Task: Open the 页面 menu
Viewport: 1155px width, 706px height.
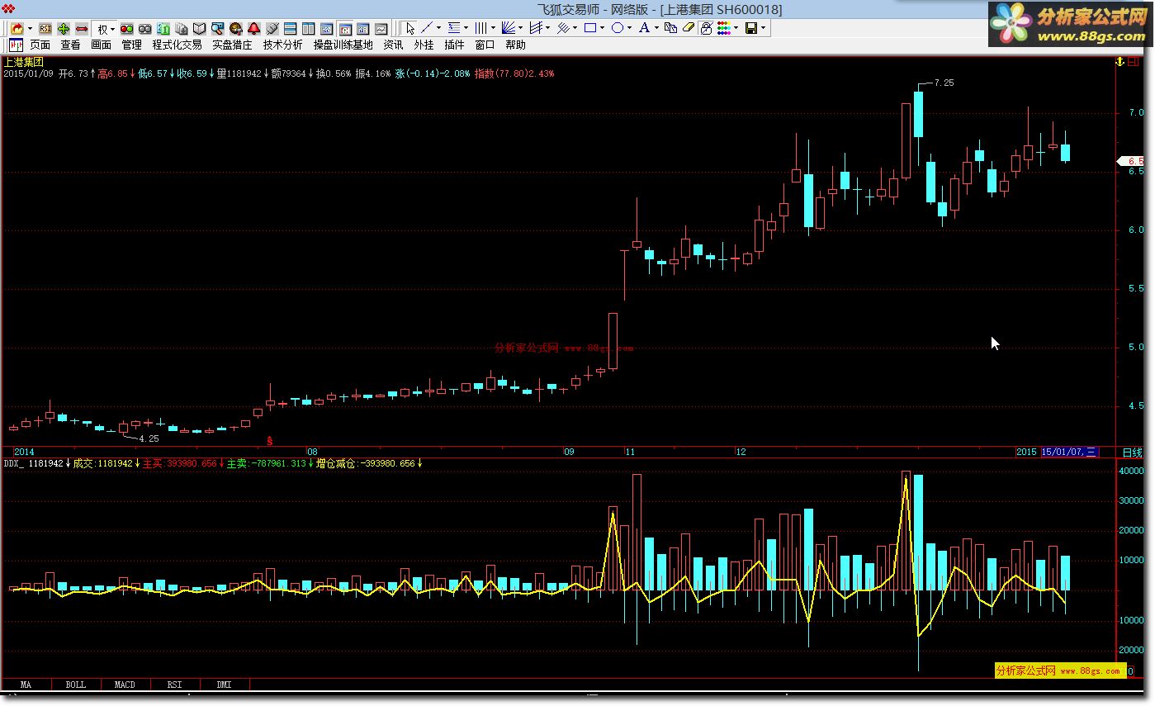Action: pyautogui.click(x=40, y=45)
